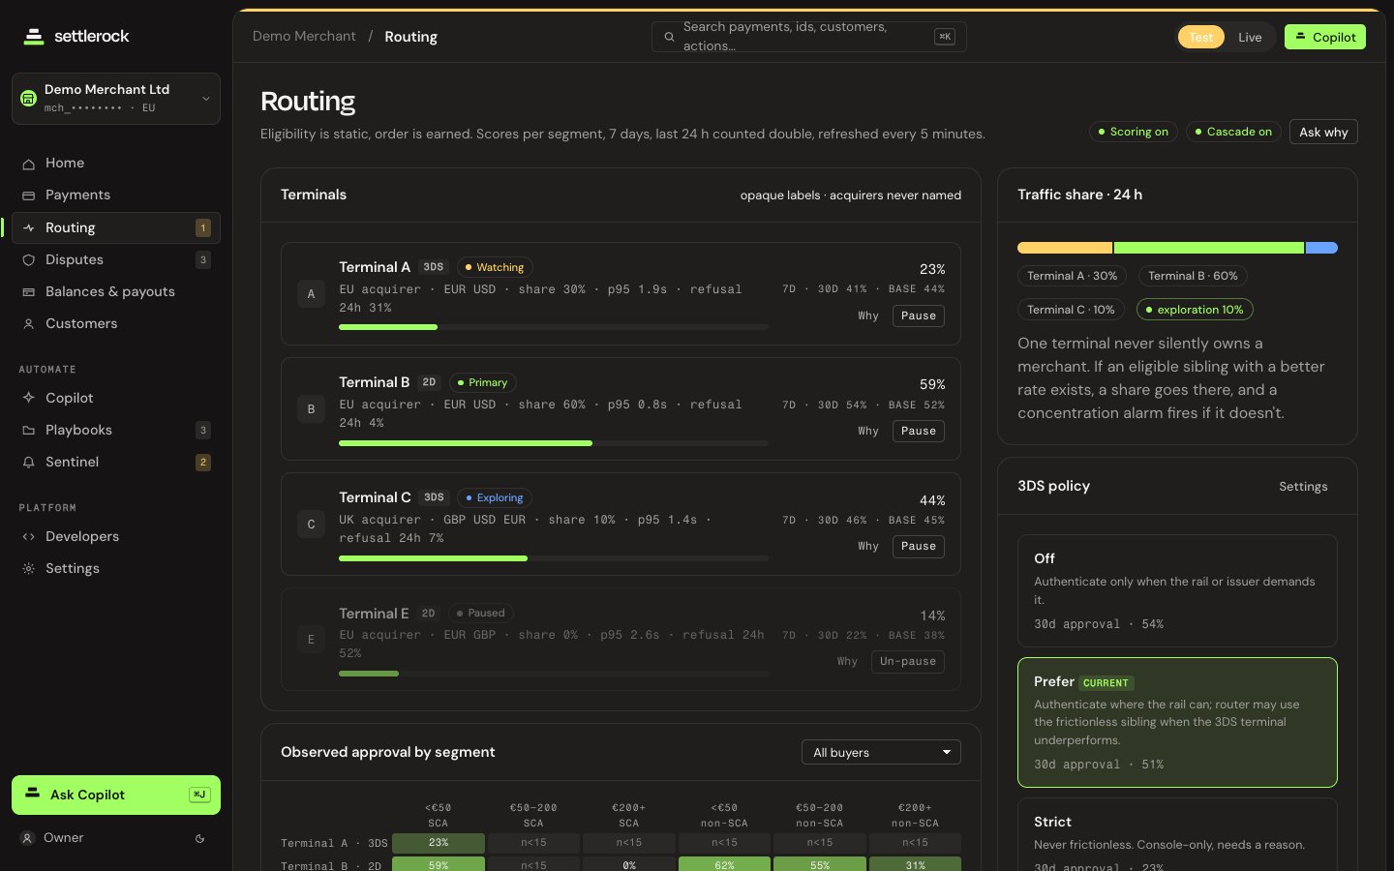
Task: Click the Disputes shield icon
Action: (29, 259)
